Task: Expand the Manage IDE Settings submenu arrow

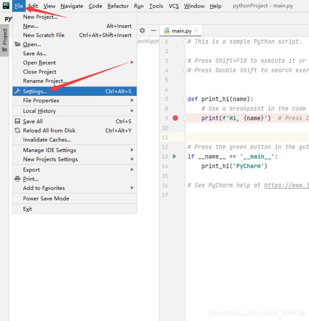Action: click(132, 150)
